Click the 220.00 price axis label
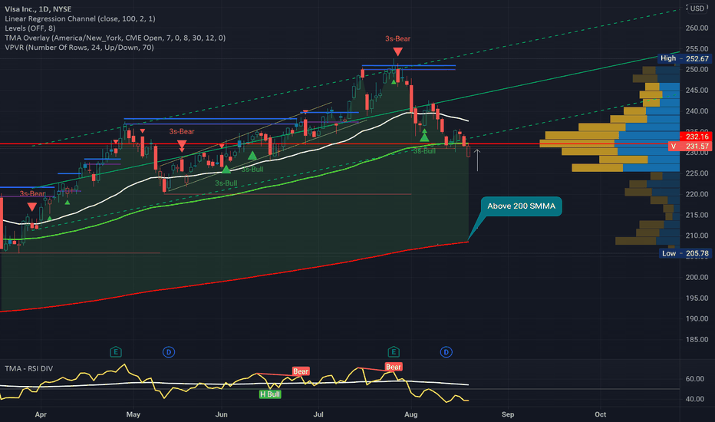 (697, 194)
